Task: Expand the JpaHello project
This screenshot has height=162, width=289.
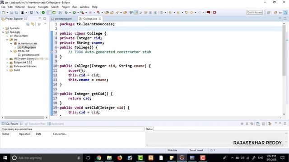Action: [3, 28]
